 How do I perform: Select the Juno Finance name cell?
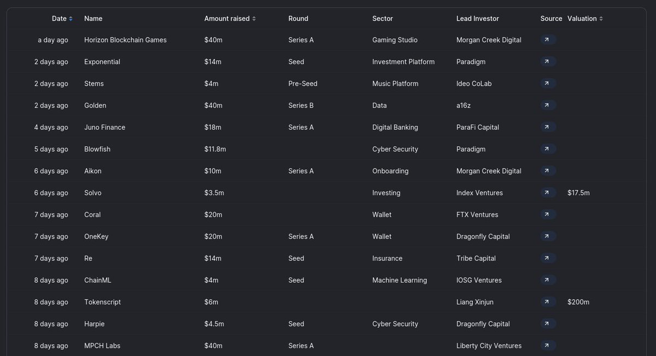[x=104, y=127]
